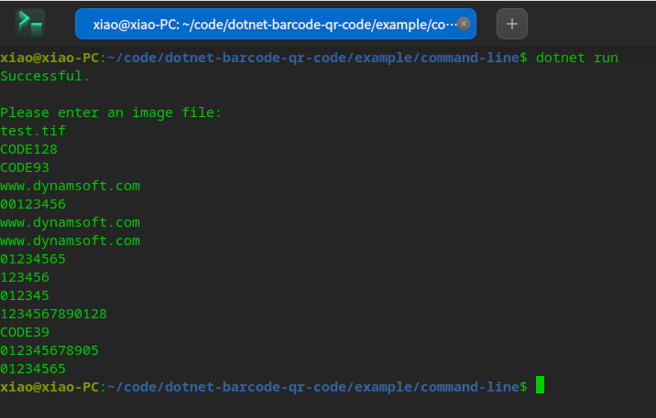The height and width of the screenshot is (418, 656).
Task: Click the 1234567890128 barcode result
Action: click(53, 314)
